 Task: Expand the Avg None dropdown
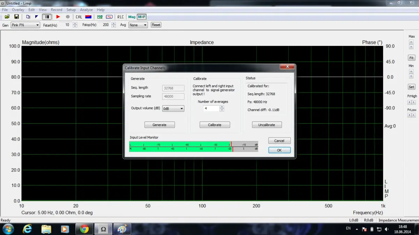[x=138, y=25]
